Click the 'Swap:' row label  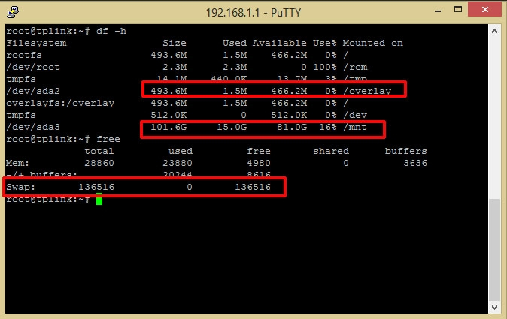[20, 187]
